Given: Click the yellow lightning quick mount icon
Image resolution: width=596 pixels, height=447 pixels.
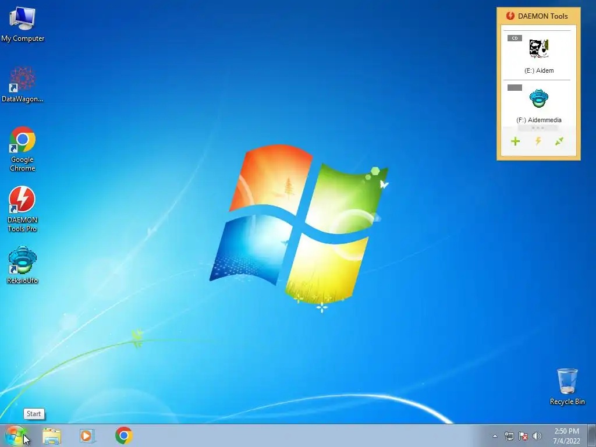Looking at the screenshot, I should coord(538,141).
